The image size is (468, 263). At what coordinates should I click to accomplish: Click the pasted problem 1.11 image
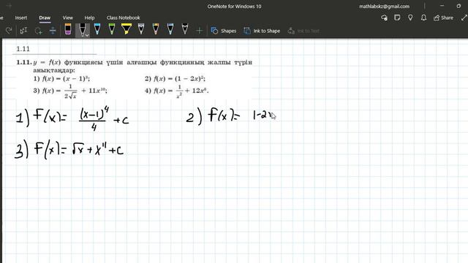coord(134,79)
